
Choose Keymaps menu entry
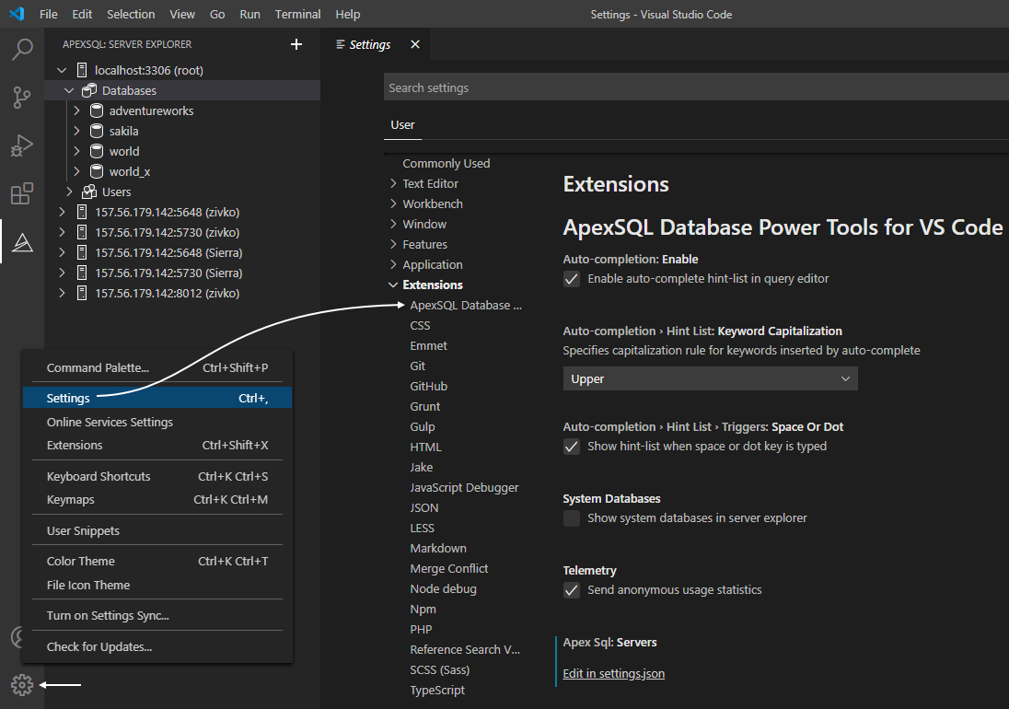(x=157, y=500)
